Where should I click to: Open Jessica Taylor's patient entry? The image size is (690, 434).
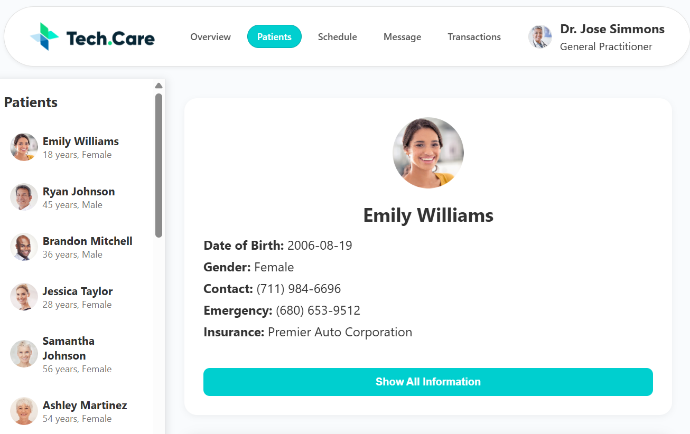pos(78,297)
